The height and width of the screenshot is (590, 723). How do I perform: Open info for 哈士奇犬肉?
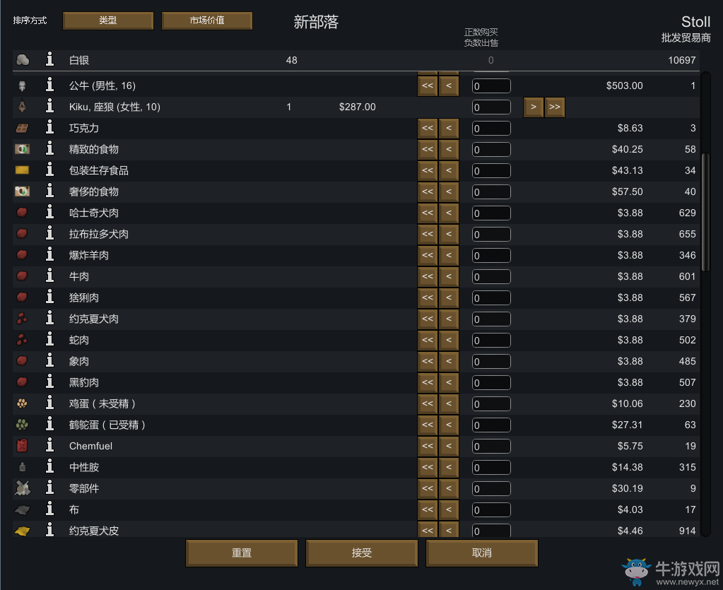click(49, 213)
